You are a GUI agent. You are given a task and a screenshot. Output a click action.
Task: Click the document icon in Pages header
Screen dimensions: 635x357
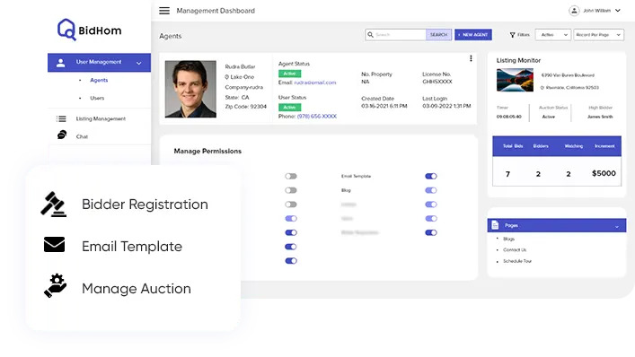495,225
